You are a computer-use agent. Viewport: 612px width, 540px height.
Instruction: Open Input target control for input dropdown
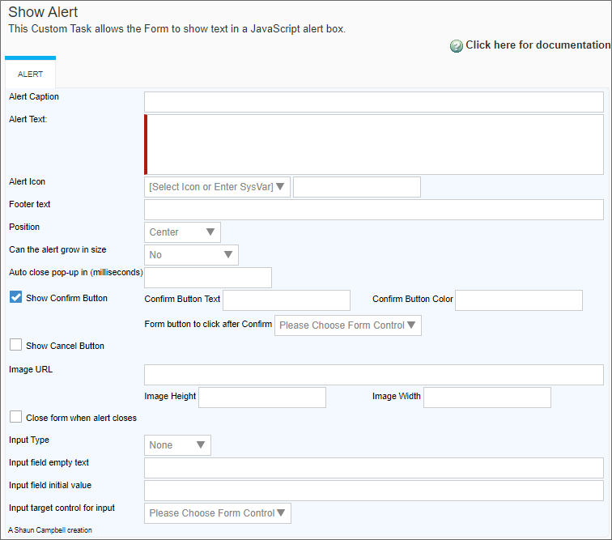(x=218, y=513)
